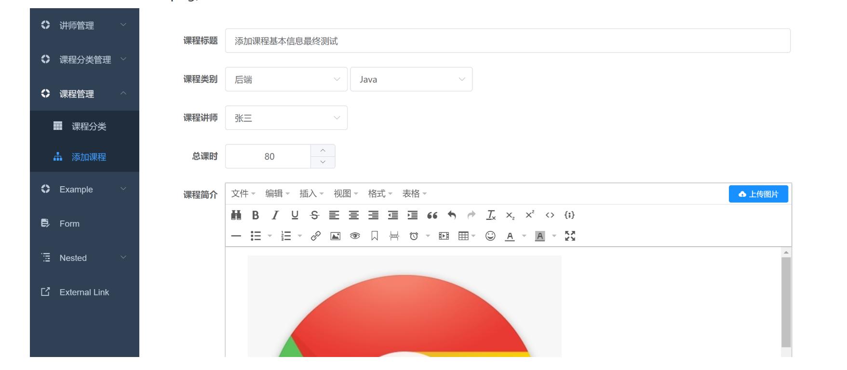Screen dimensions: 847x370
Task: Apply bullet list
Action: 256,236
